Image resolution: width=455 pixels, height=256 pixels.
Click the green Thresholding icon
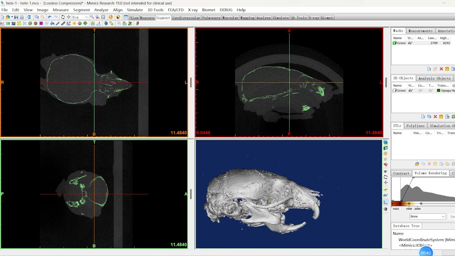coord(8,23)
